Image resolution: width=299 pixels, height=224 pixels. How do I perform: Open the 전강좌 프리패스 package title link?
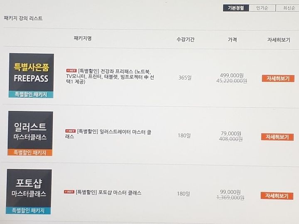click(110, 77)
